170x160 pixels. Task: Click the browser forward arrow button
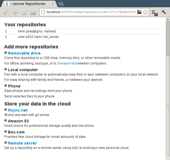click(15, 12)
